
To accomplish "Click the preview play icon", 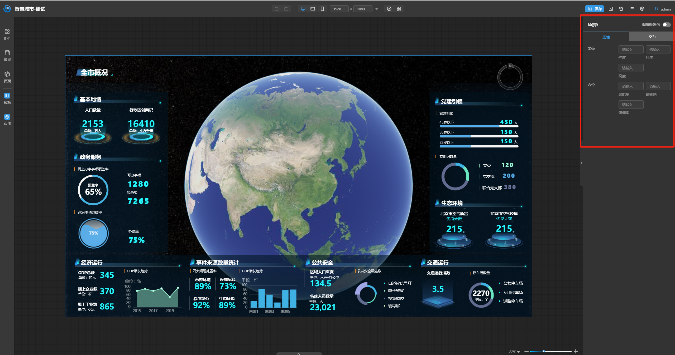I will point(389,9).
